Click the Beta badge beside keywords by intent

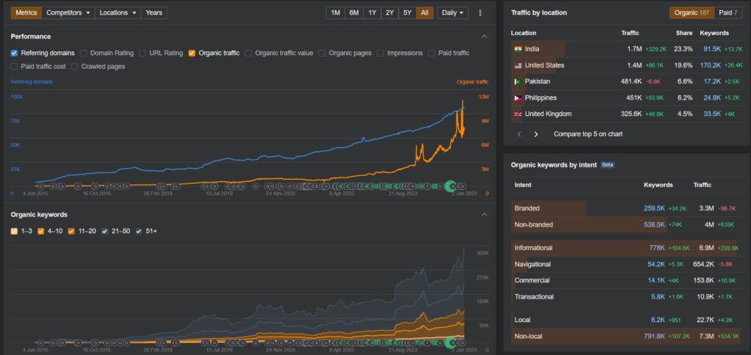coord(607,165)
